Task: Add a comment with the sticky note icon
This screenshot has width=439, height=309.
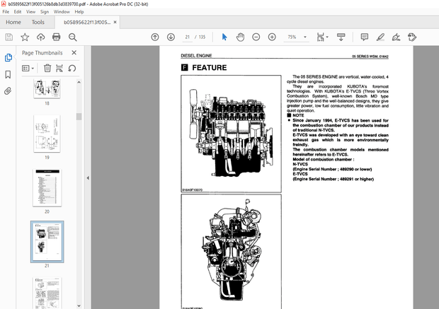Action: click(x=365, y=37)
